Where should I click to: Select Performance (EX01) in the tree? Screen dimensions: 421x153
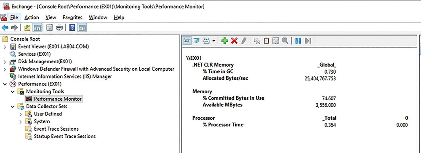click(40, 84)
